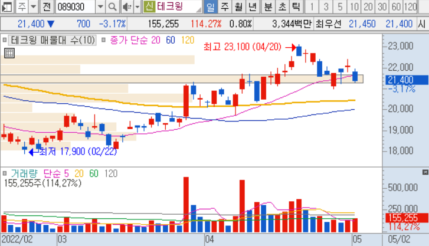Click the 주 market type button
Image resolution: width=429 pixels, height=246 pixels.
[22, 6]
